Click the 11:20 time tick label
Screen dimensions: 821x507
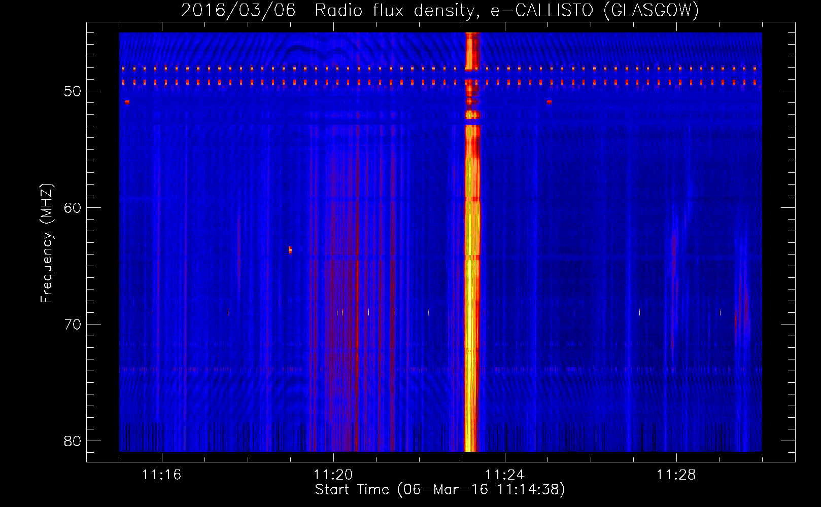pyautogui.click(x=333, y=475)
